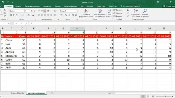Image resolution: width=175 pixels, height=98 pixels.
Task: Click the Формат cells button
Action: (x=118, y=16)
